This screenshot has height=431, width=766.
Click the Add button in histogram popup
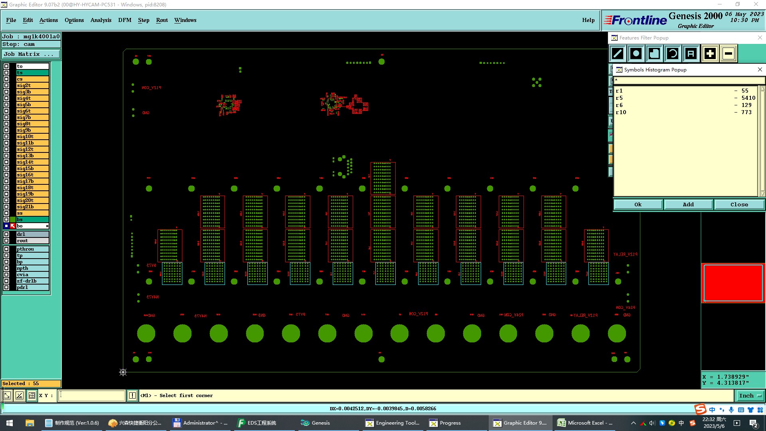pos(688,204)
